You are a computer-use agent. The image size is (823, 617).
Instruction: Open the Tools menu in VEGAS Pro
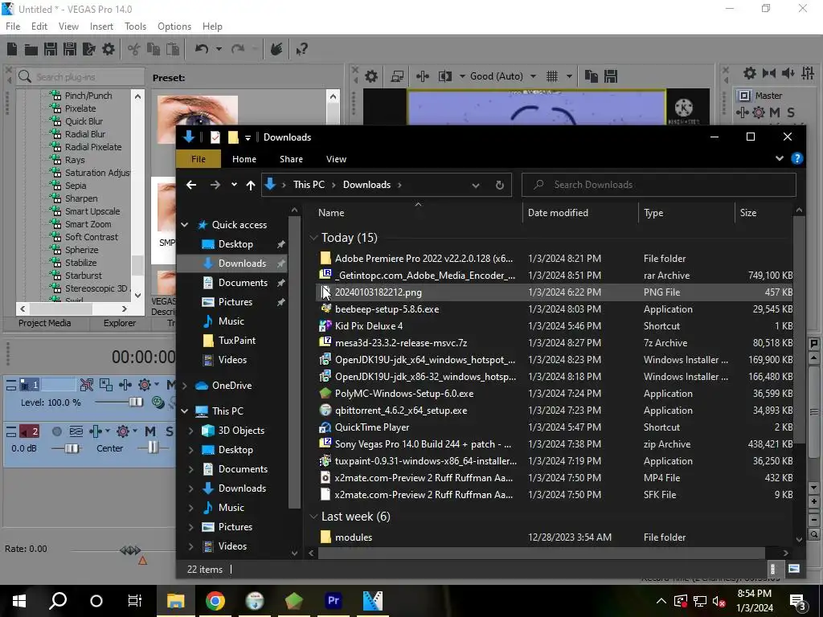coord(135,27)
